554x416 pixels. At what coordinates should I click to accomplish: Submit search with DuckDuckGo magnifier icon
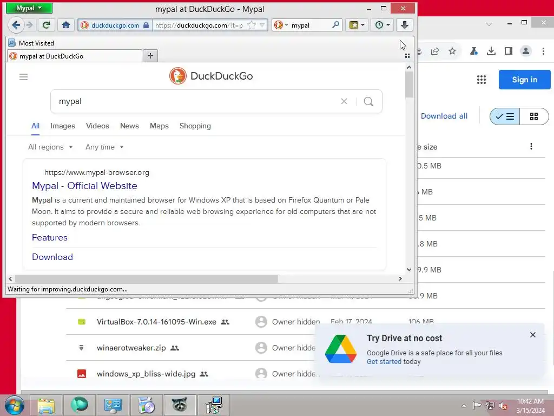tap(368, 101)
